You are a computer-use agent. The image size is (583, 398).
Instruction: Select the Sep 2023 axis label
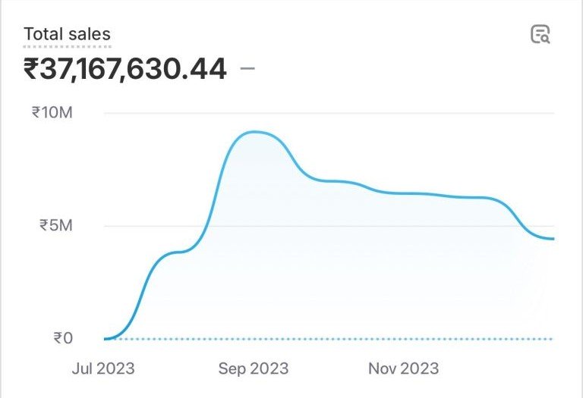point(254,368)
